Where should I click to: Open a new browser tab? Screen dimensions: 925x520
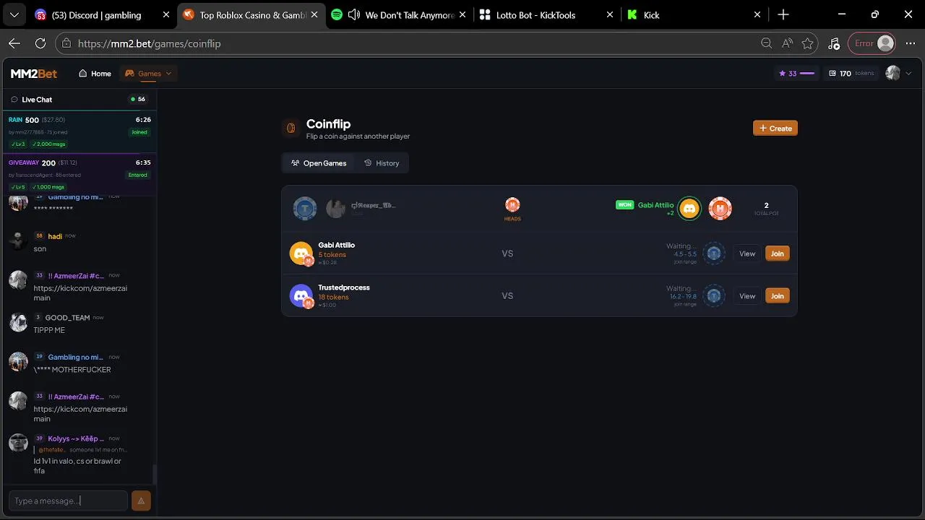pos(783,14)
